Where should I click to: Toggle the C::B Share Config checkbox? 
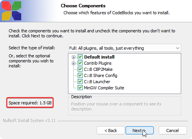(x=80, y=75)
